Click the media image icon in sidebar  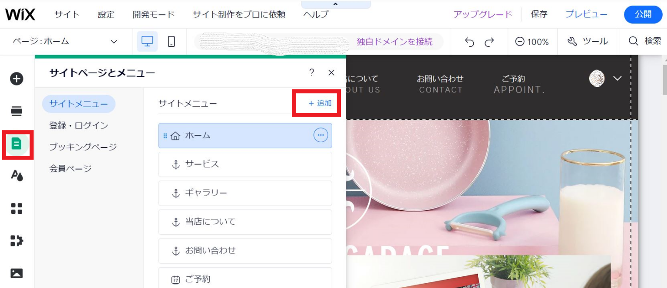point(17,273)
